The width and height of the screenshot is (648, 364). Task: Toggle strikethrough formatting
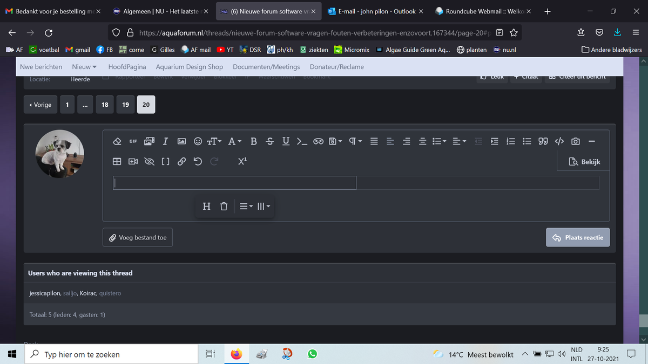pyautogui.click(x=270, y=141)
